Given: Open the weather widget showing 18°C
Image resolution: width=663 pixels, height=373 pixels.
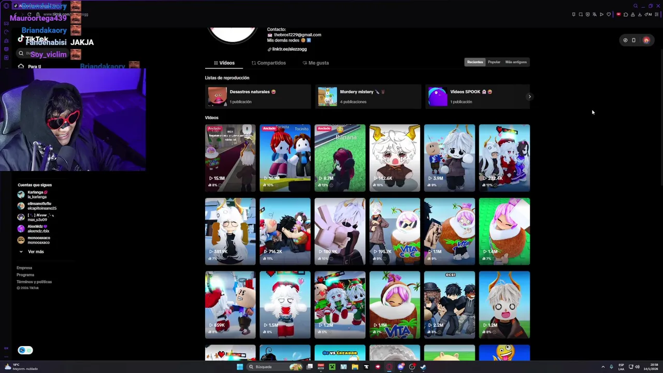Looking at the screenshot, I should pyautogui.click(x=21, y=367).
